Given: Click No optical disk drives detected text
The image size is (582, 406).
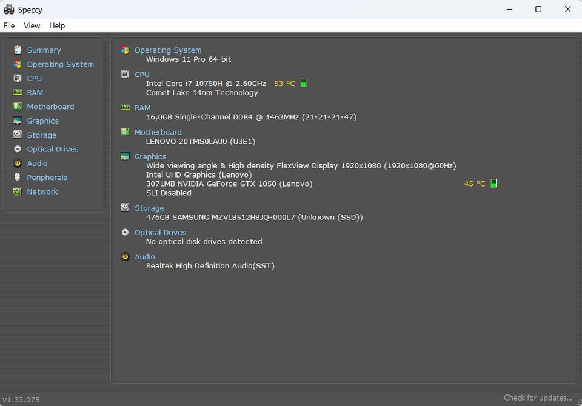Looking at the screenshot, I should (x=204, y=242).
